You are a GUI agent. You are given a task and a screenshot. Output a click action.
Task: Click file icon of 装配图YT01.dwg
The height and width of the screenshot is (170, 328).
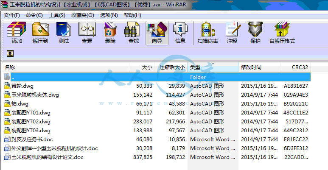click(7, 112)
